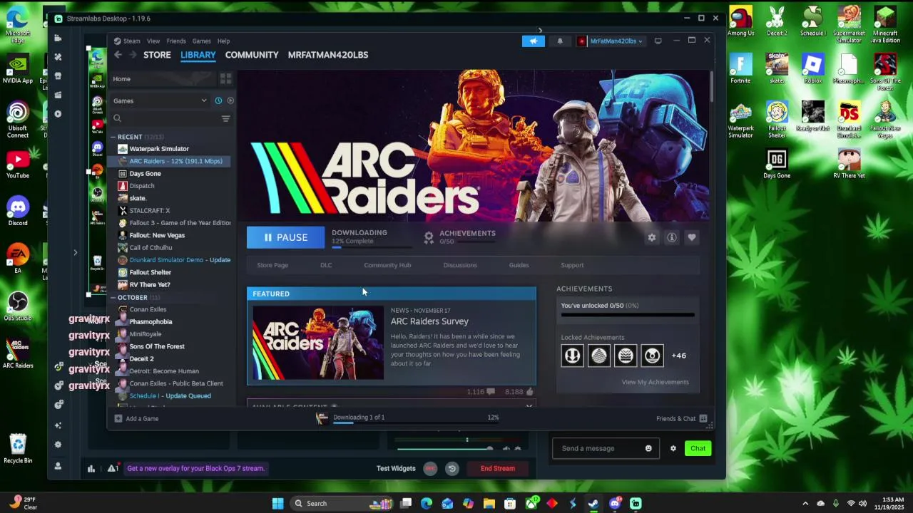Open the Help menu
The image size is (913, 513).
(223, 41)
